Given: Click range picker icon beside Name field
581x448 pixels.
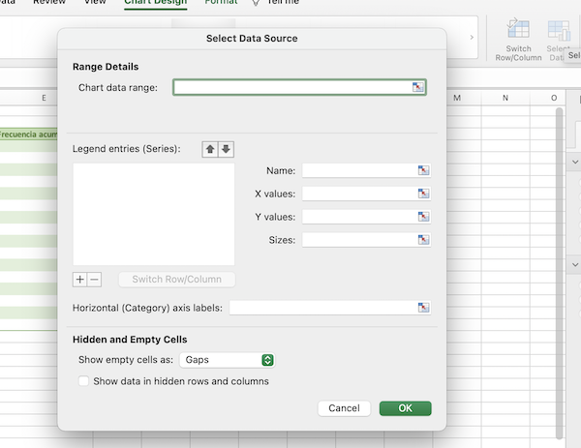Looking at the screenshot, I should coord(423,170).
